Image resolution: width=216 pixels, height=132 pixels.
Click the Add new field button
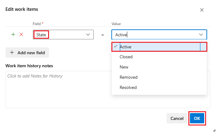pos(27,53)
